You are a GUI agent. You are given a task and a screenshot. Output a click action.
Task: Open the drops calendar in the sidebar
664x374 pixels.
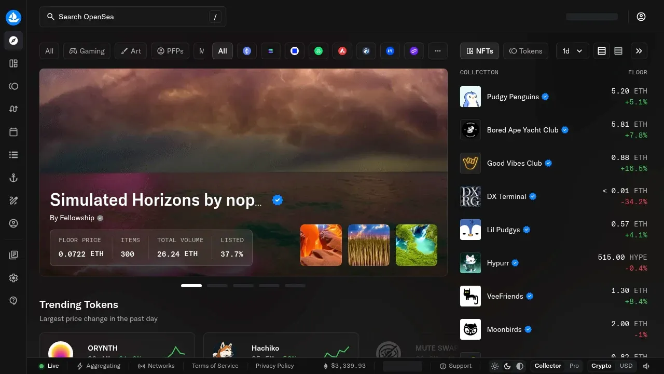13,132
